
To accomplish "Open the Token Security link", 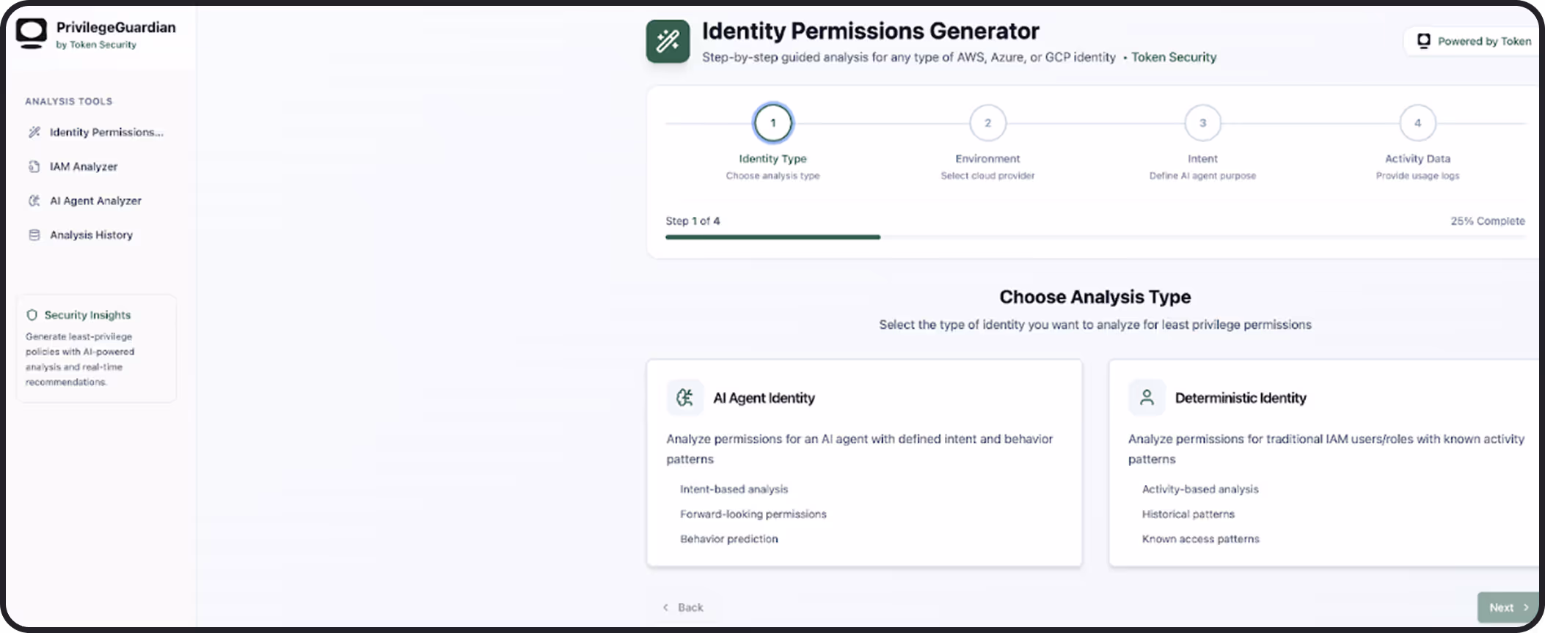I will (x=1174, y=57).
